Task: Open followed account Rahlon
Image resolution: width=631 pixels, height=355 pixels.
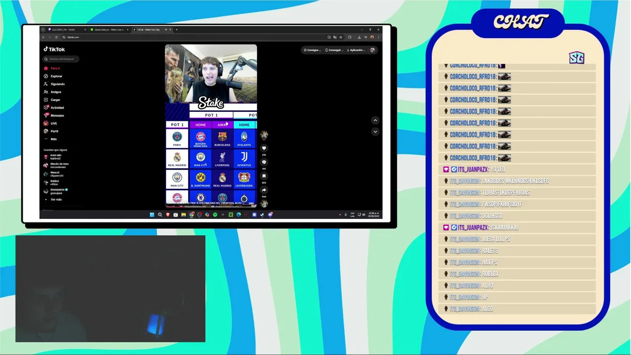Action: coord(52,182)
